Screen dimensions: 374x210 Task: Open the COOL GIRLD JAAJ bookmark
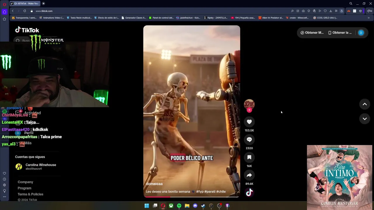325,18
